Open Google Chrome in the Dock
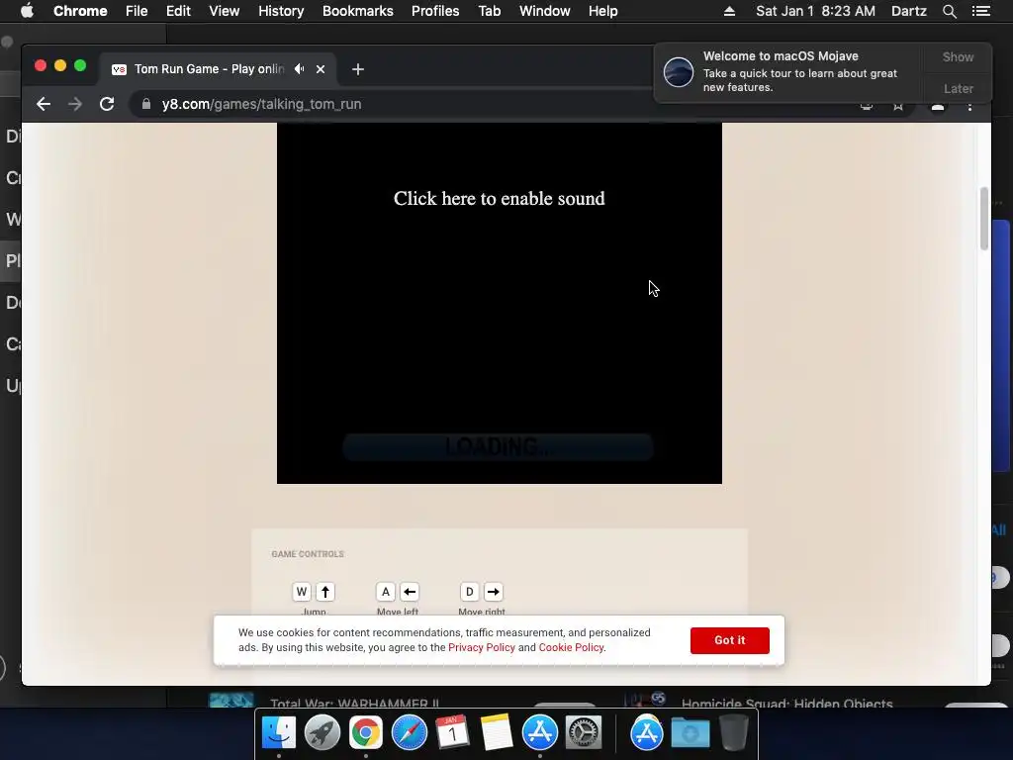Viewport: 1013px width, 760px height. (366, 732)
